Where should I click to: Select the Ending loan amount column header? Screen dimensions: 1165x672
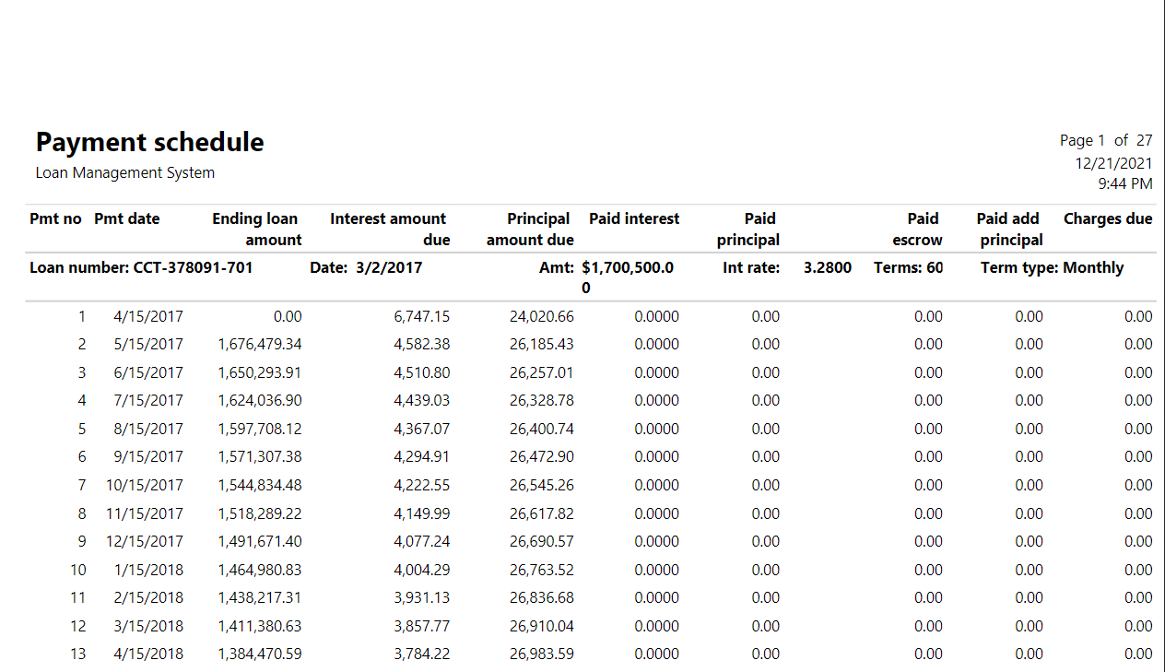pyautogui.click(x=255, y=228)
